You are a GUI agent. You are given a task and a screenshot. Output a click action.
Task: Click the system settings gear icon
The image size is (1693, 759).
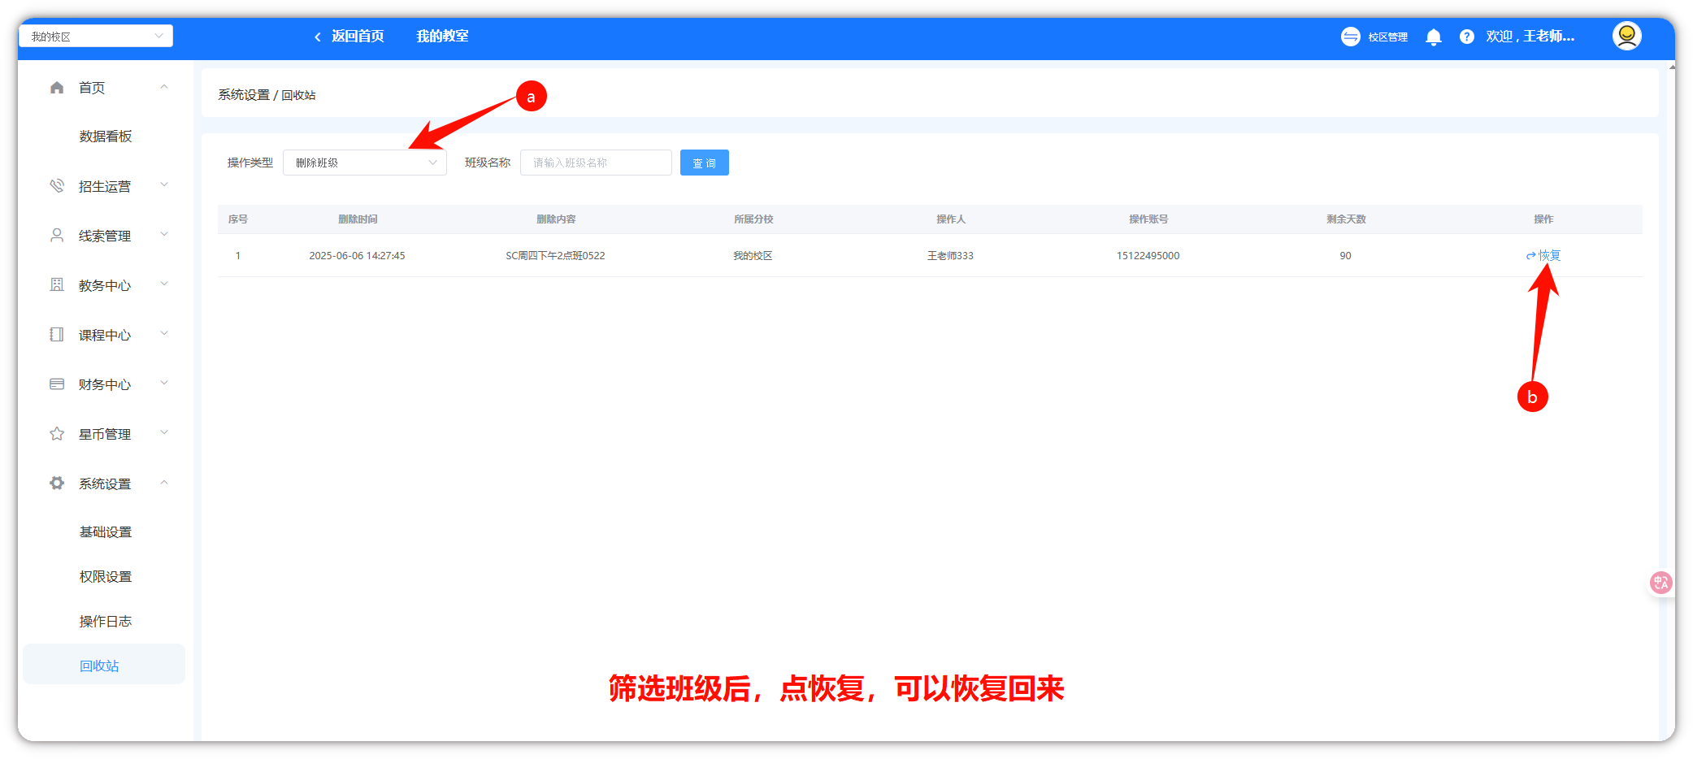[57, 484]
